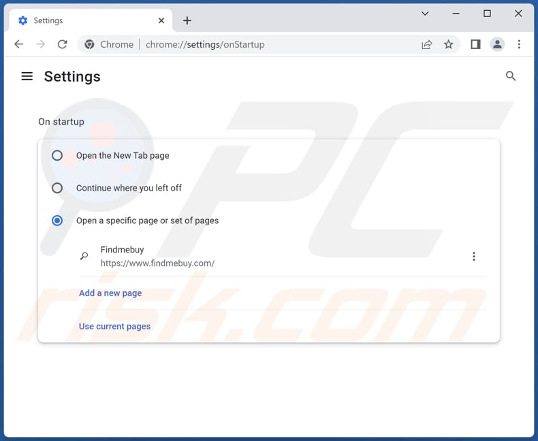This screenshot has width=538, height=441.
Task: Click Use current pages link
Action: (x=114, y=326)
